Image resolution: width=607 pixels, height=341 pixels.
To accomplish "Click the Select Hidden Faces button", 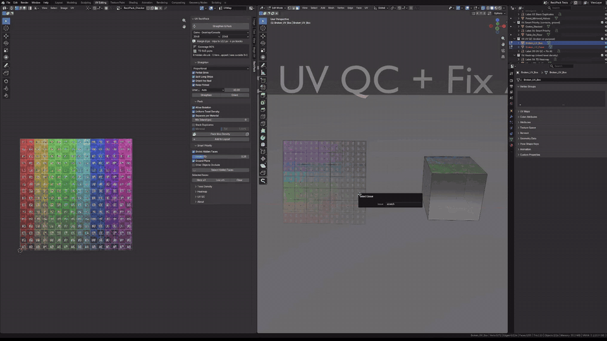I will pos(221,170).
